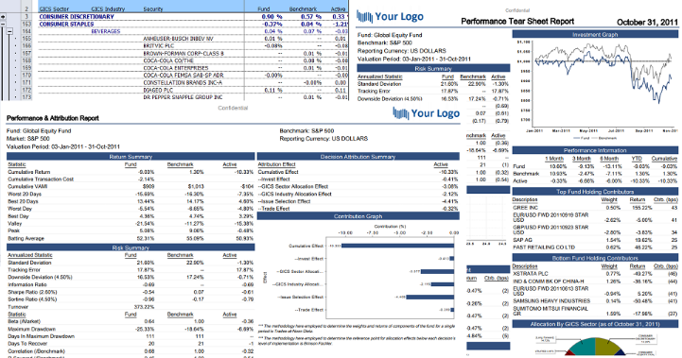This screenshot has width=682, height=358.
Task: Click the olive pie chart slice
Action: tap(606, 347)
